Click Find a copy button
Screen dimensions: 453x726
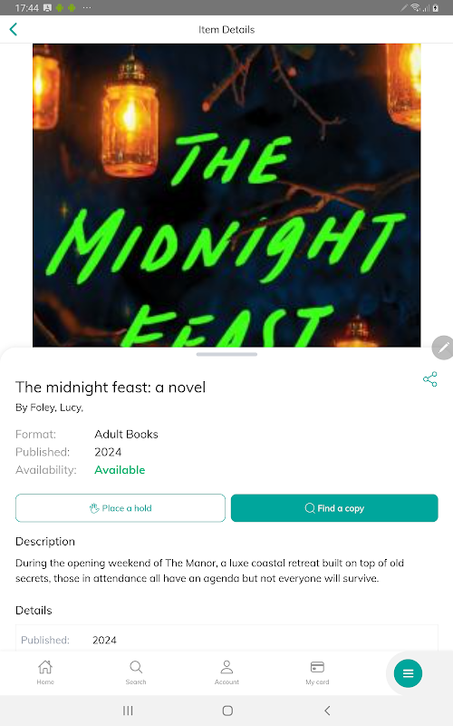click(334, 508)
